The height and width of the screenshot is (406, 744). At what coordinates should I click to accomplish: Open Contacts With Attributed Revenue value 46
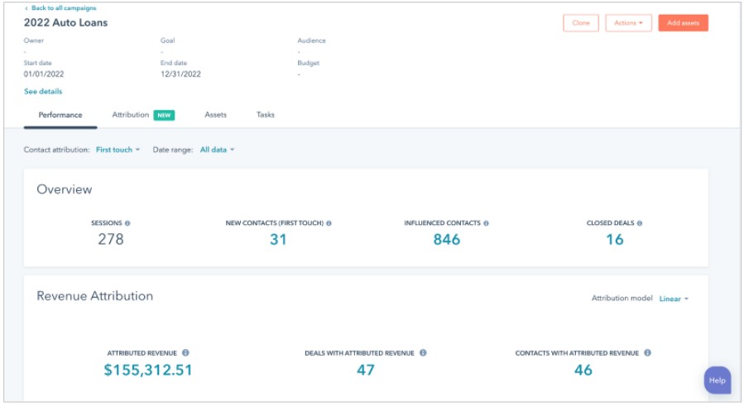click(x=583, y=370)
